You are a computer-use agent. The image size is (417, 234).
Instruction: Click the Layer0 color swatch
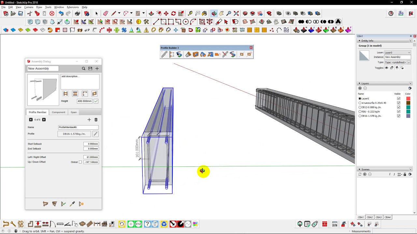click(x=408, y=98)
